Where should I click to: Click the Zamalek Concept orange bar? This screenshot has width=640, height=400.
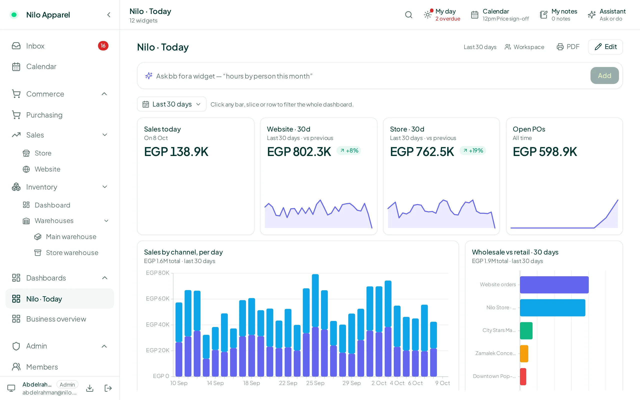coord(524,354)
